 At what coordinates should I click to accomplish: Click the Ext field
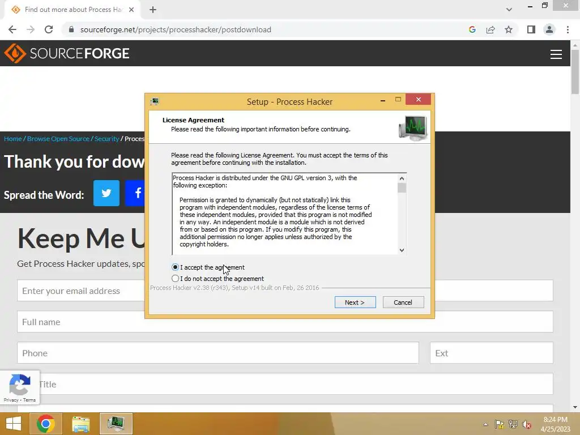pyautogui.click(x=492, y=353)
